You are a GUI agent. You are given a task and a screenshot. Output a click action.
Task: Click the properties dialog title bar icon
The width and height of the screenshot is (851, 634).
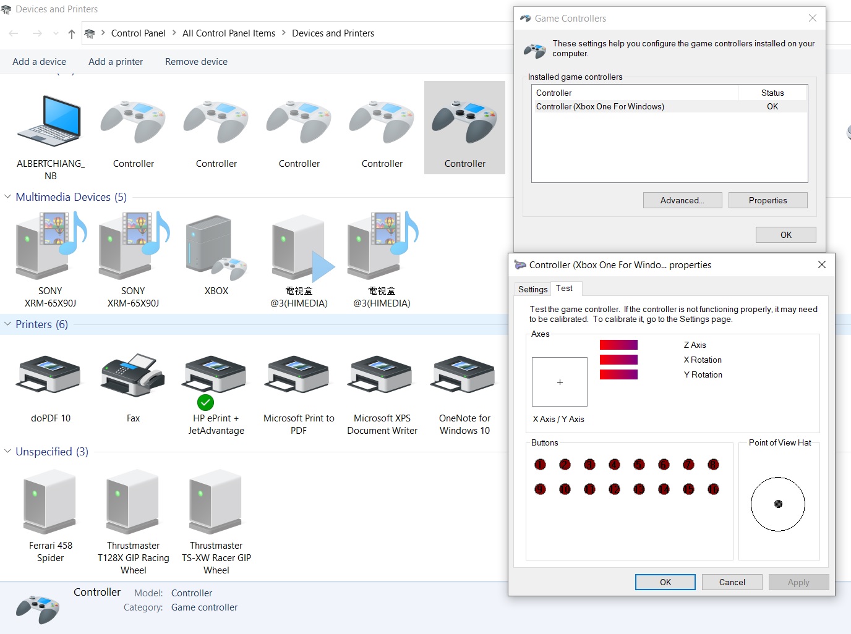pyautogui.click(x=520, y=264)
